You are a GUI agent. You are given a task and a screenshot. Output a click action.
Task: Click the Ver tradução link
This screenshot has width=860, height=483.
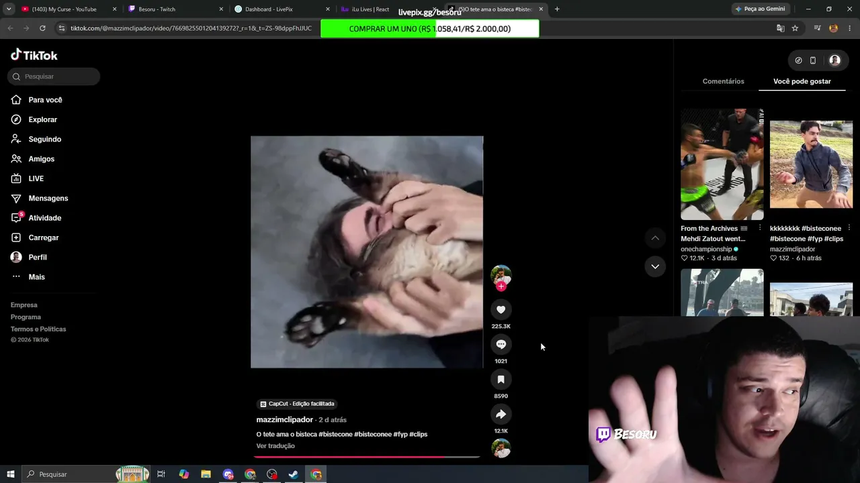[x=275, y=446]
